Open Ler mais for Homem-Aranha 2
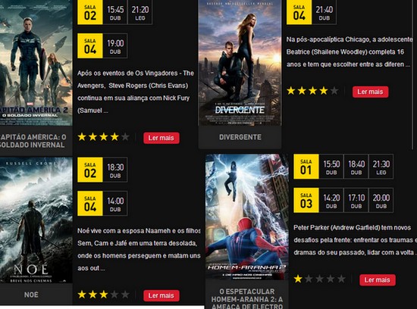The image size is (417, 309). click(x=378, y=279)
